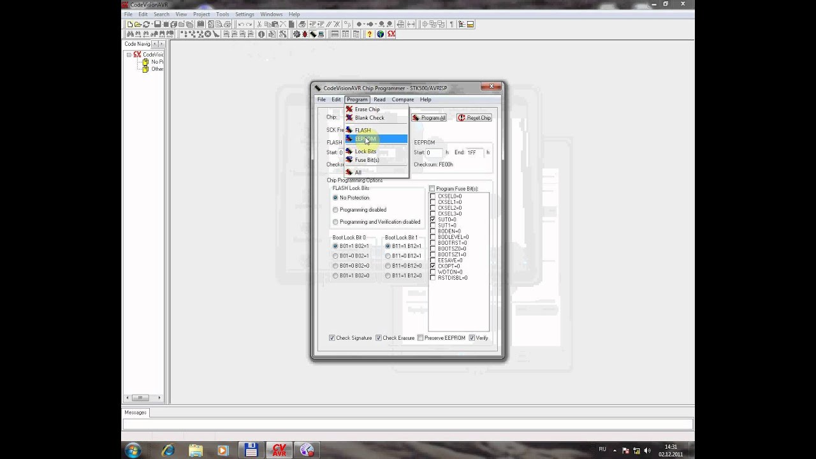
Task: Click the EEPROM Start address field
Action: point(435,152)
